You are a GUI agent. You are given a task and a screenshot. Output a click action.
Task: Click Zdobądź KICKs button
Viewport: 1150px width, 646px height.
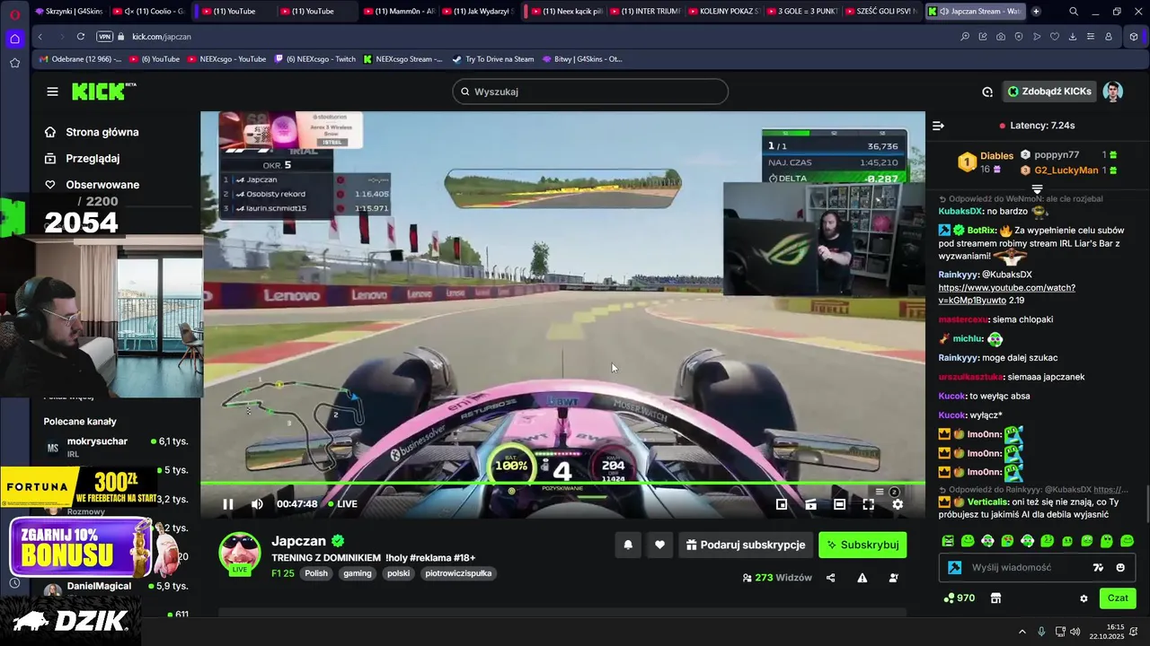click(1049, 92)
